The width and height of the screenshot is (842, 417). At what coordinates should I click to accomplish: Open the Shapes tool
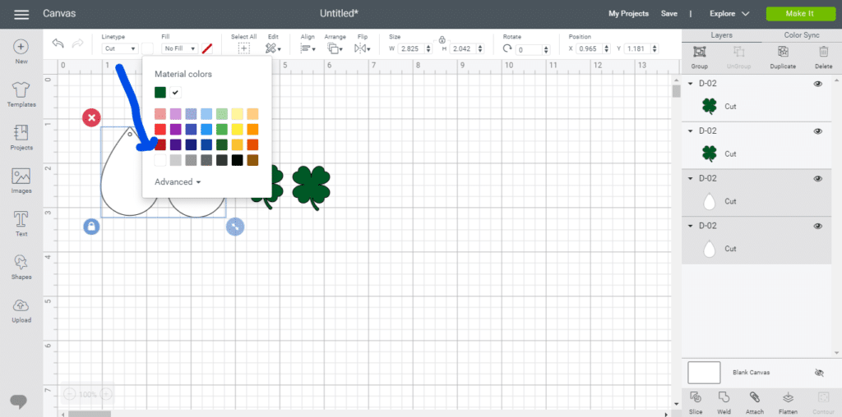click(x=21, y=266)
